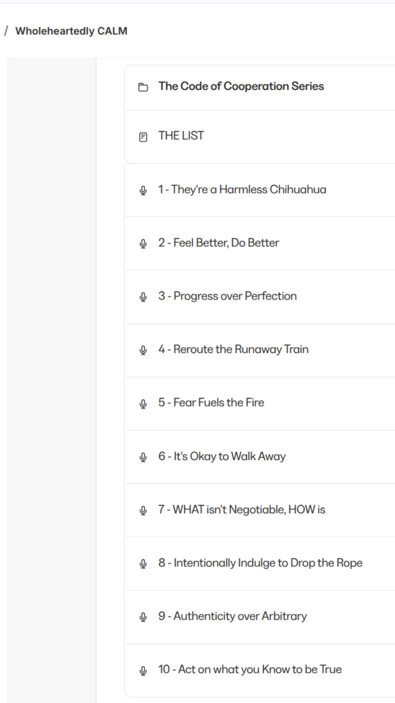Viewport: 395px width, 703px height.
Task: Open the Wholeheartedly CALM breadcrumb
Action: click(71, 31)
